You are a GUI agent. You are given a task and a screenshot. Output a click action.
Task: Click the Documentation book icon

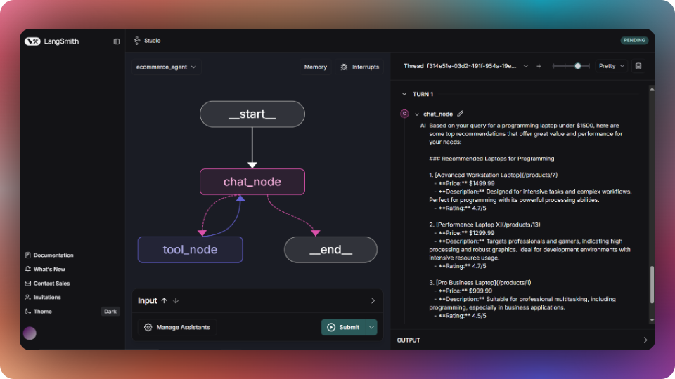tap(28, 255)
